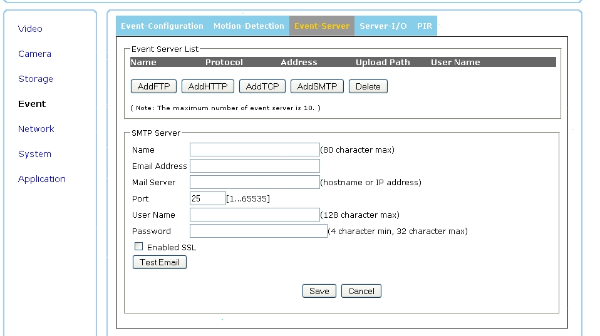Image resolution: width=600 pixels, height=336 pixels.
Task: Click the maximum event server note
Action: pyautogui.click(x=225, y=108)
